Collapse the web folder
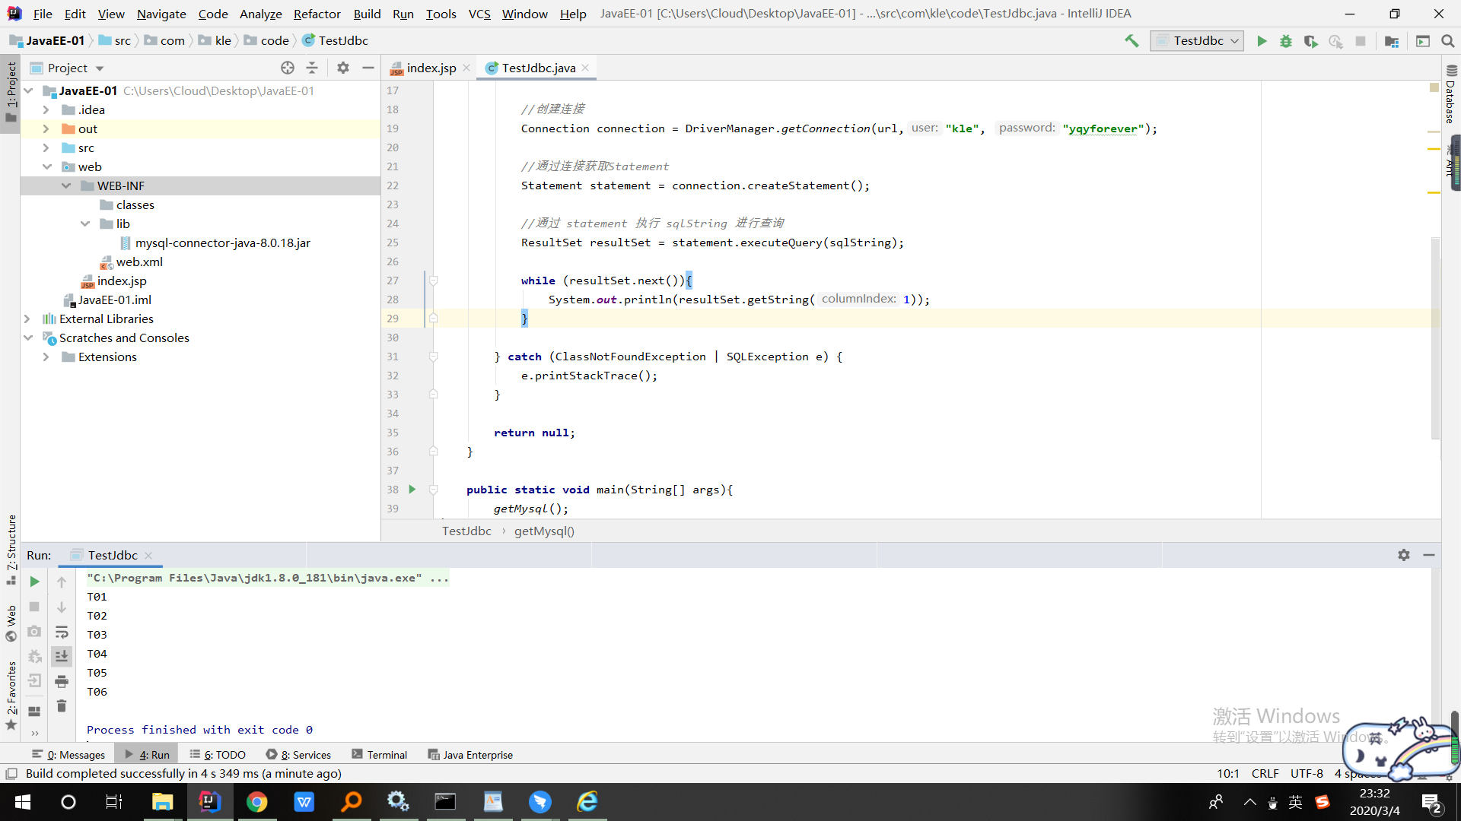The height and width of the screenshot is (821, 1461). pyautogui.click(x=47, y=166)
